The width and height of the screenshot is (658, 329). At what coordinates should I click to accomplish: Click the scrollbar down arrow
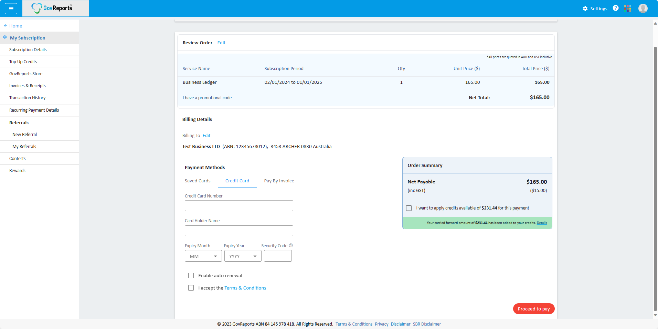pyautogui.click(x=655, y=315)
